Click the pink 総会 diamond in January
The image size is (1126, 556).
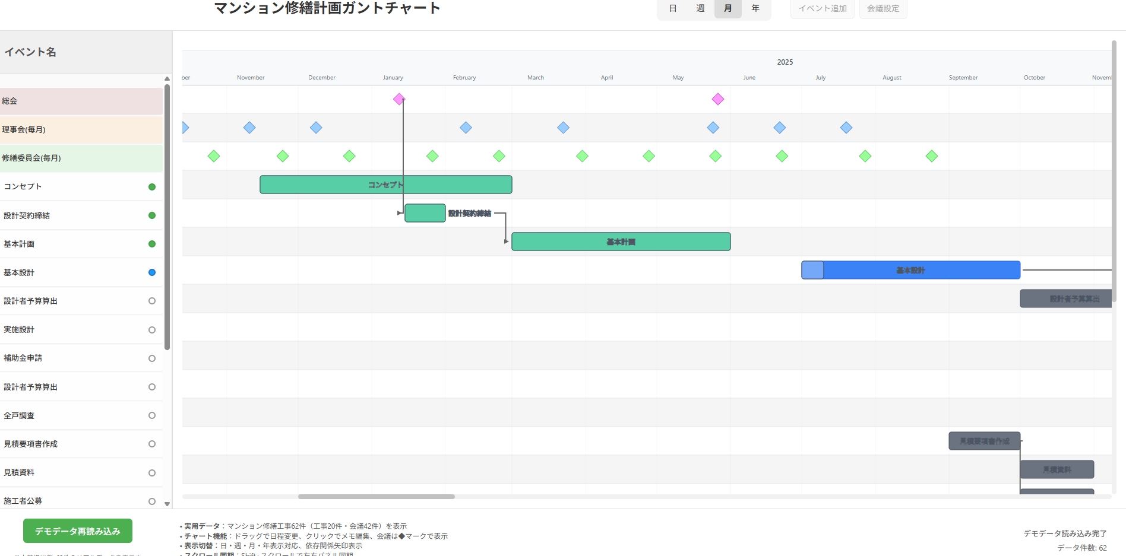click(x=399, y=99)
